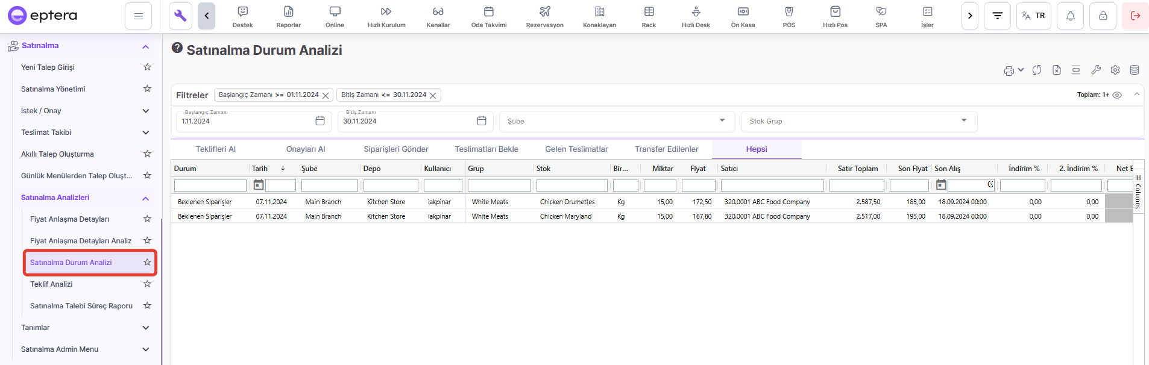Open the Stok Grup dropdown
1149x365 pixels.
tap(858, 121)
